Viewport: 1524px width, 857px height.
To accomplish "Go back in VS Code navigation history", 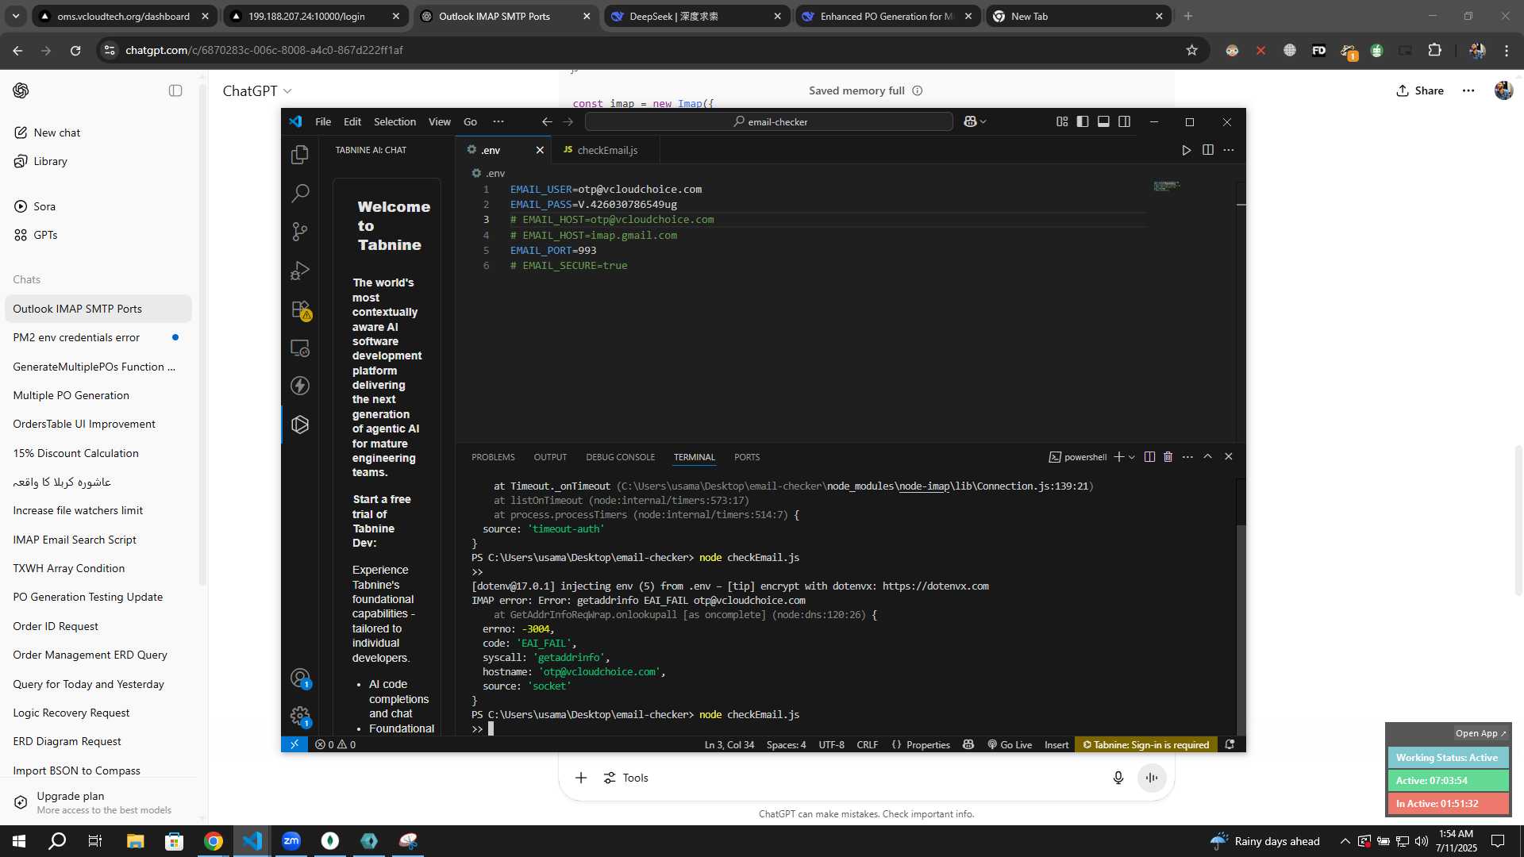I will click(x=547, y=121).
